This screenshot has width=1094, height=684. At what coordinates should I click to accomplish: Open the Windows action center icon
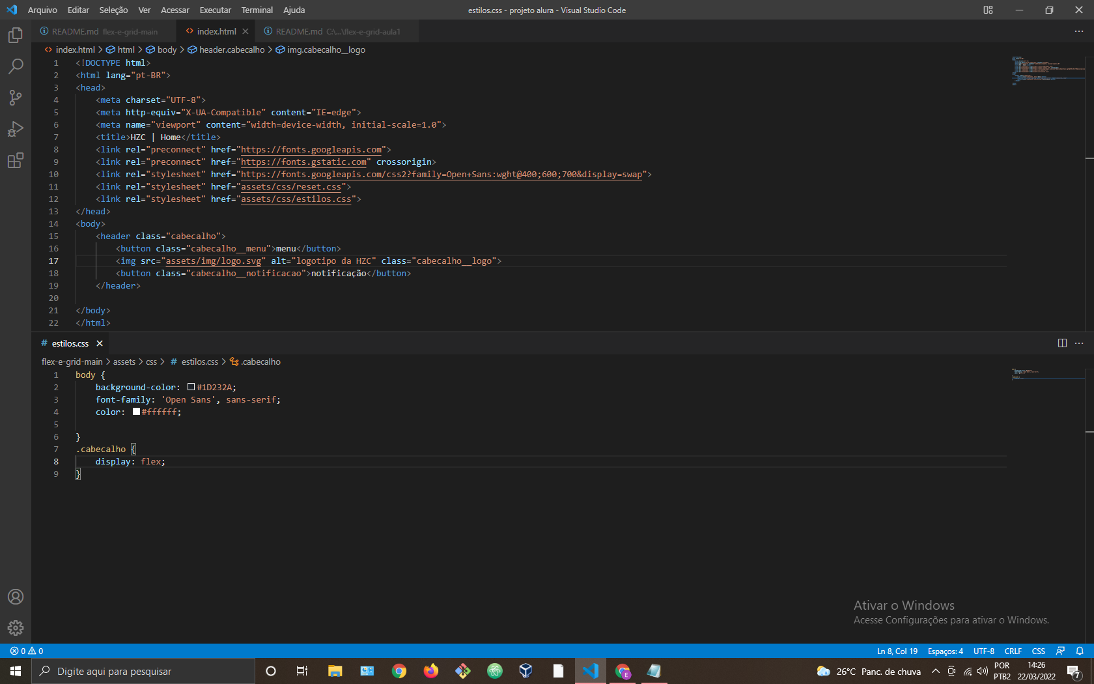tap(1074, 671)
